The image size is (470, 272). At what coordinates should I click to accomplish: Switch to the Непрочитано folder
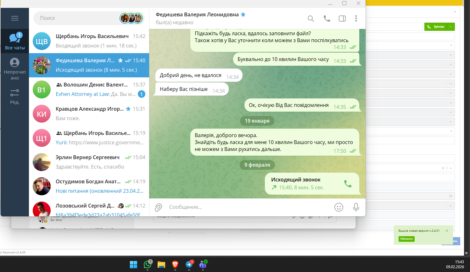[15, 69]
